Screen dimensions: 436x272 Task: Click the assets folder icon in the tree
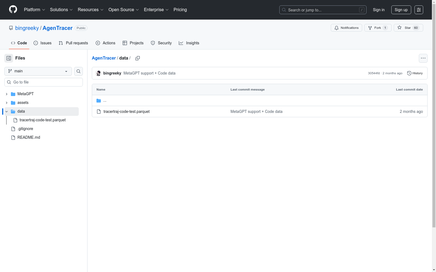[13, 103]
